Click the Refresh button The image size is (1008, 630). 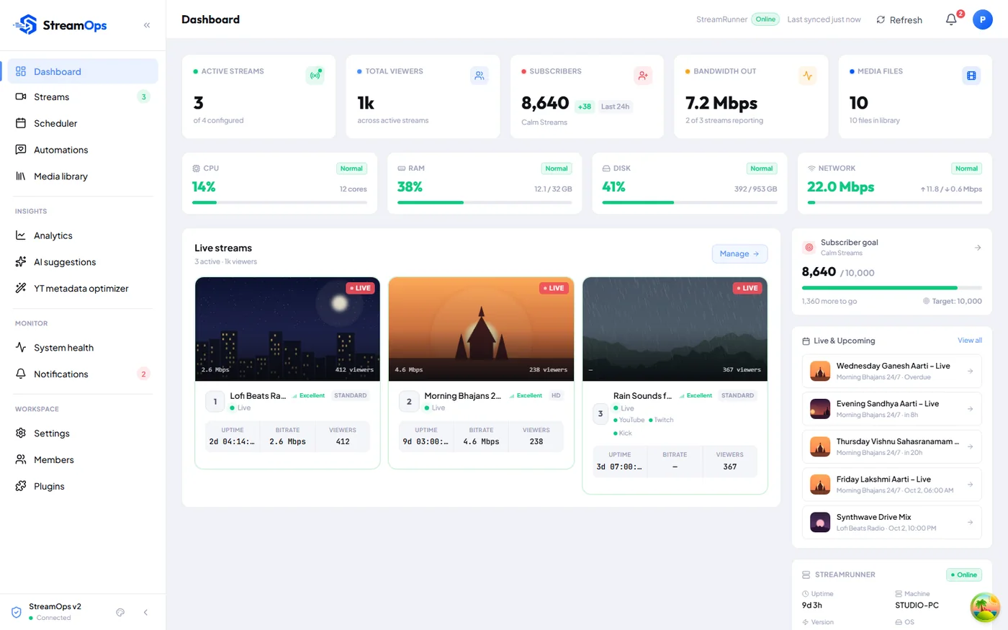coord(899,19)
